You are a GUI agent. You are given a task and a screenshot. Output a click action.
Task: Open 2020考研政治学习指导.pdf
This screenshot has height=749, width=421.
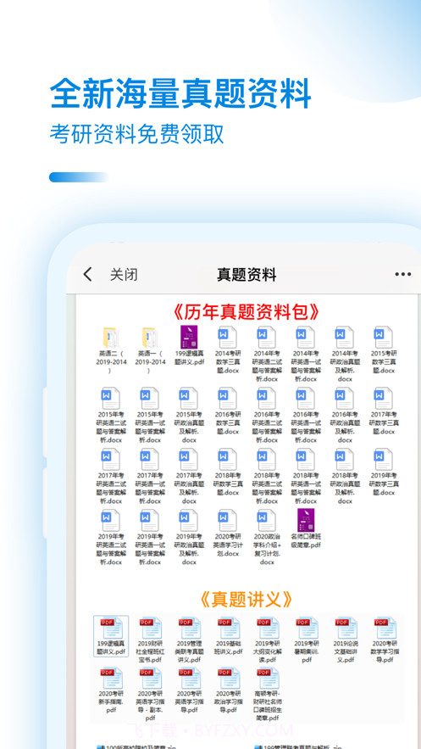tap(228, 690)
